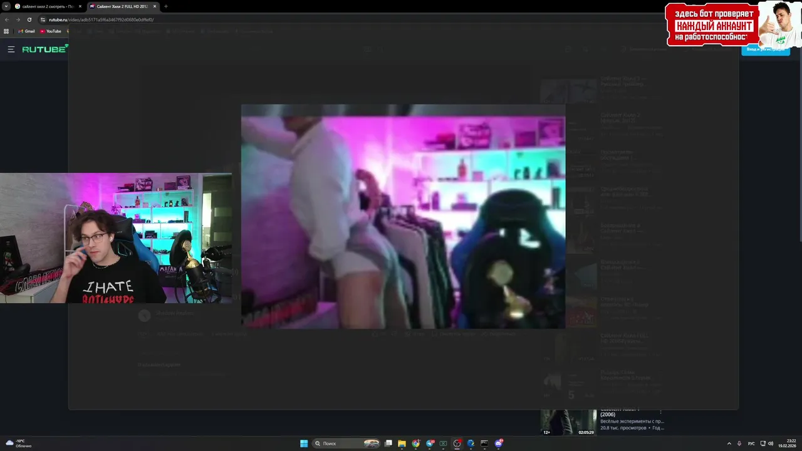Open the YouTube bookmark
This screenshot has width=802, height=451.
(x=51, y=31)
